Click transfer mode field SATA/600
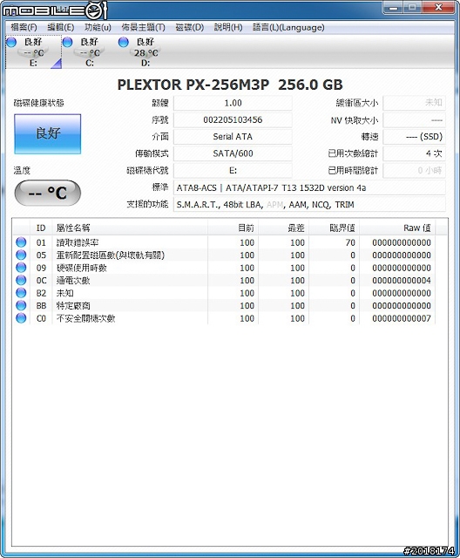 point(233,153)
